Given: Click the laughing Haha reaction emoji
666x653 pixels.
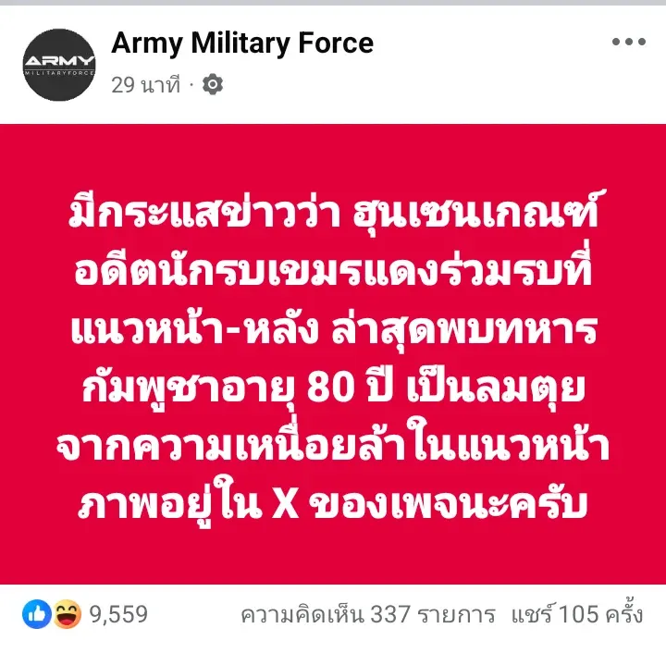Looking at the screenshot, I should point(67,614).
